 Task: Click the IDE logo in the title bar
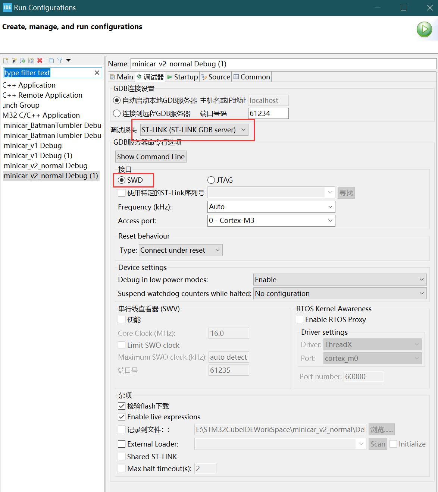click(x=7, y=7)
